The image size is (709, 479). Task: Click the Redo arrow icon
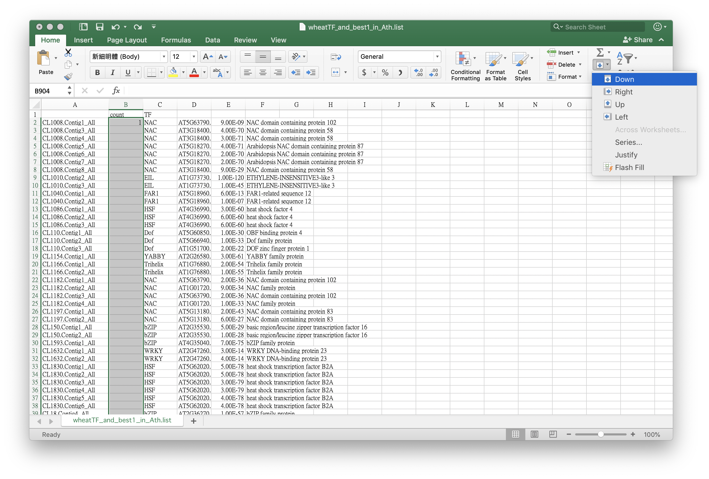click(x=137, y=27)
